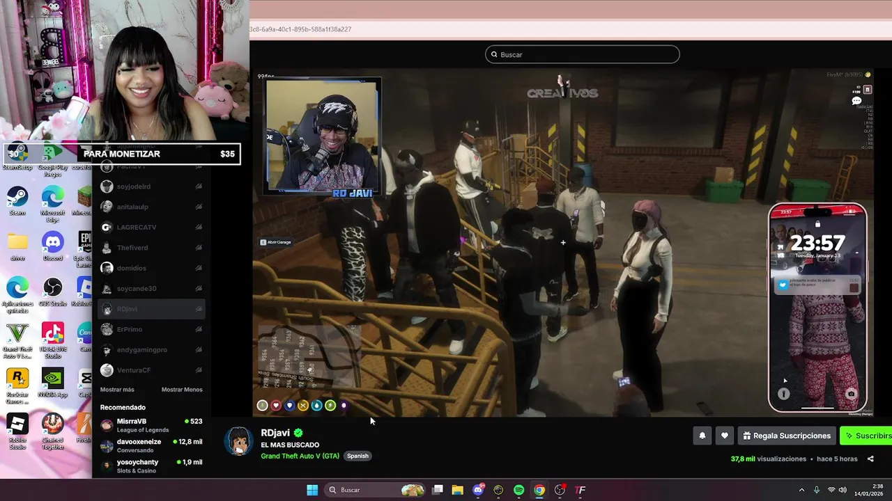Screen dimensions: 892x501
Task: Open recommended channel MisrraVB
Action: pos(151,425)
